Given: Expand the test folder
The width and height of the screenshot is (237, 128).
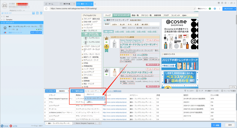Looking at the screenshot, I should pyautogui.click(x=2, y=17).
